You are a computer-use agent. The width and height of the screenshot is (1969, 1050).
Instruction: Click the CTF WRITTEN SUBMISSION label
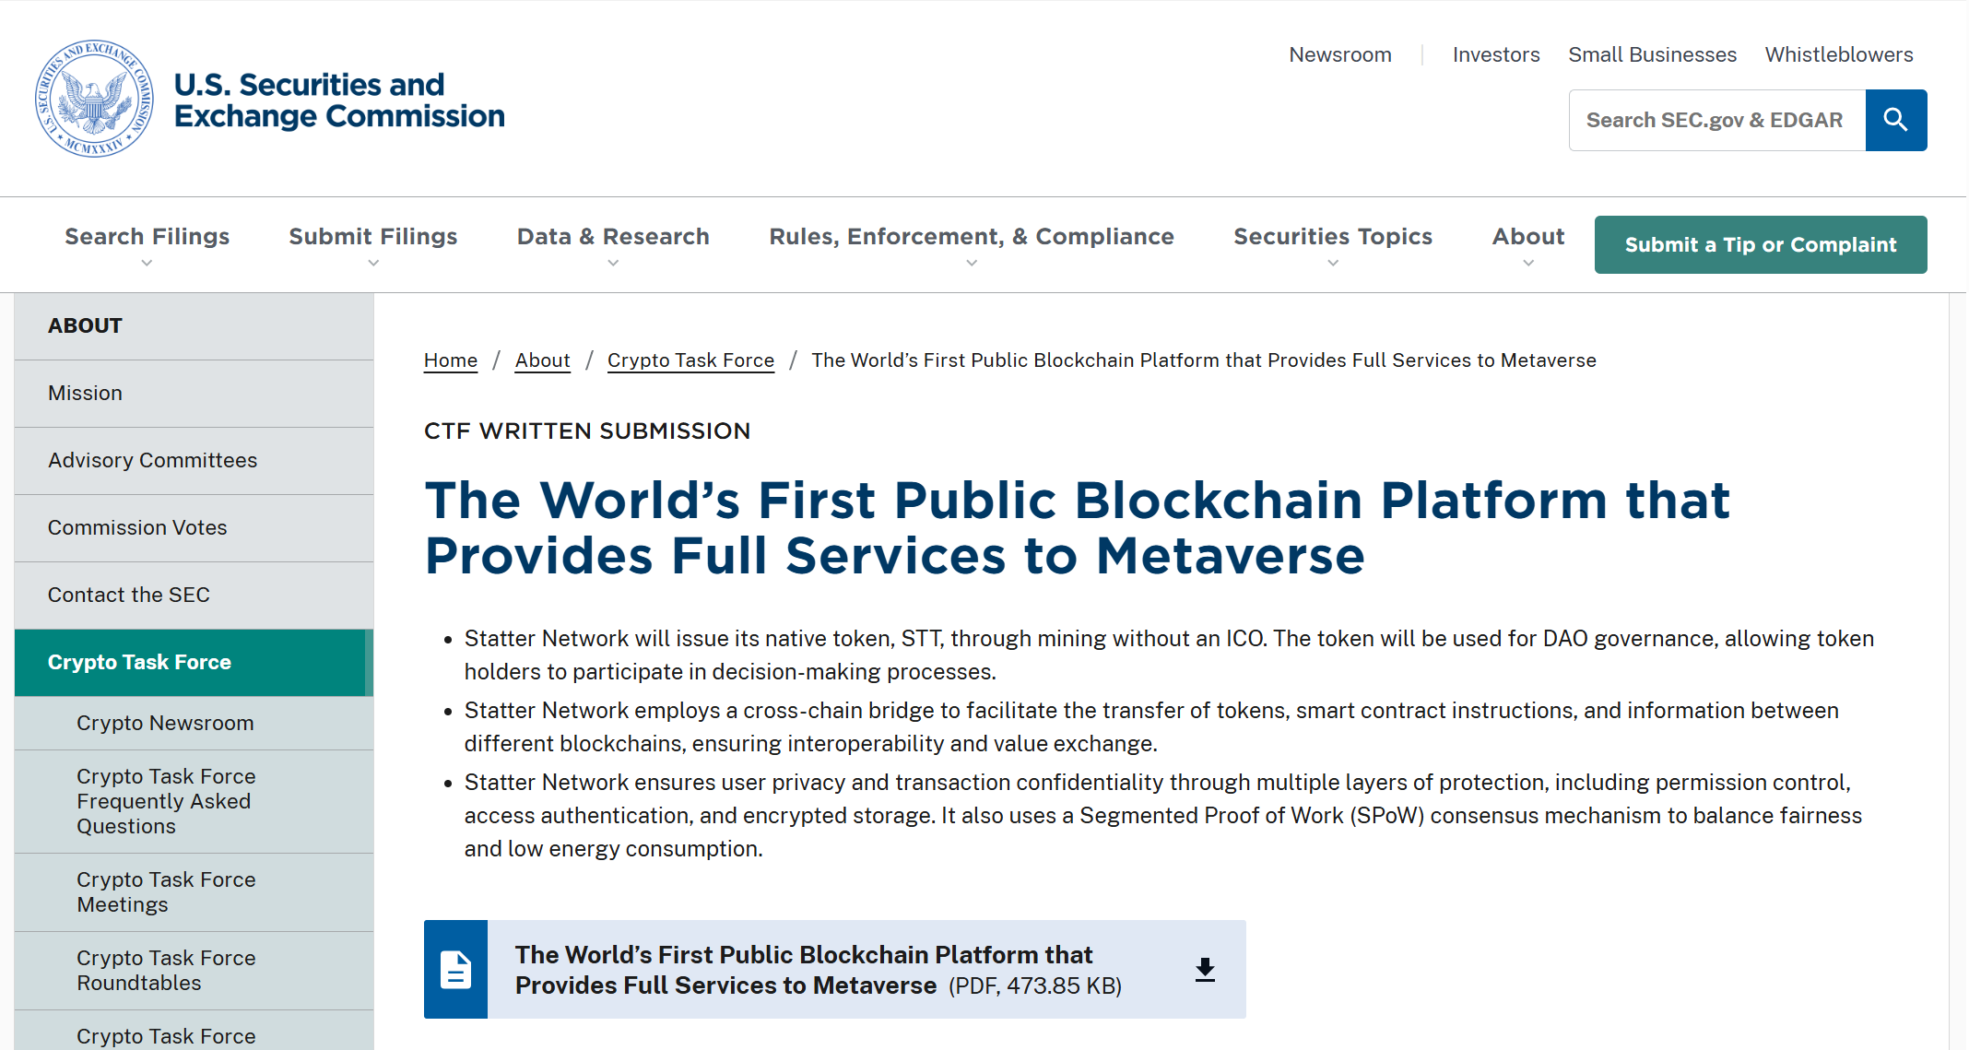(x=587, y=431)
